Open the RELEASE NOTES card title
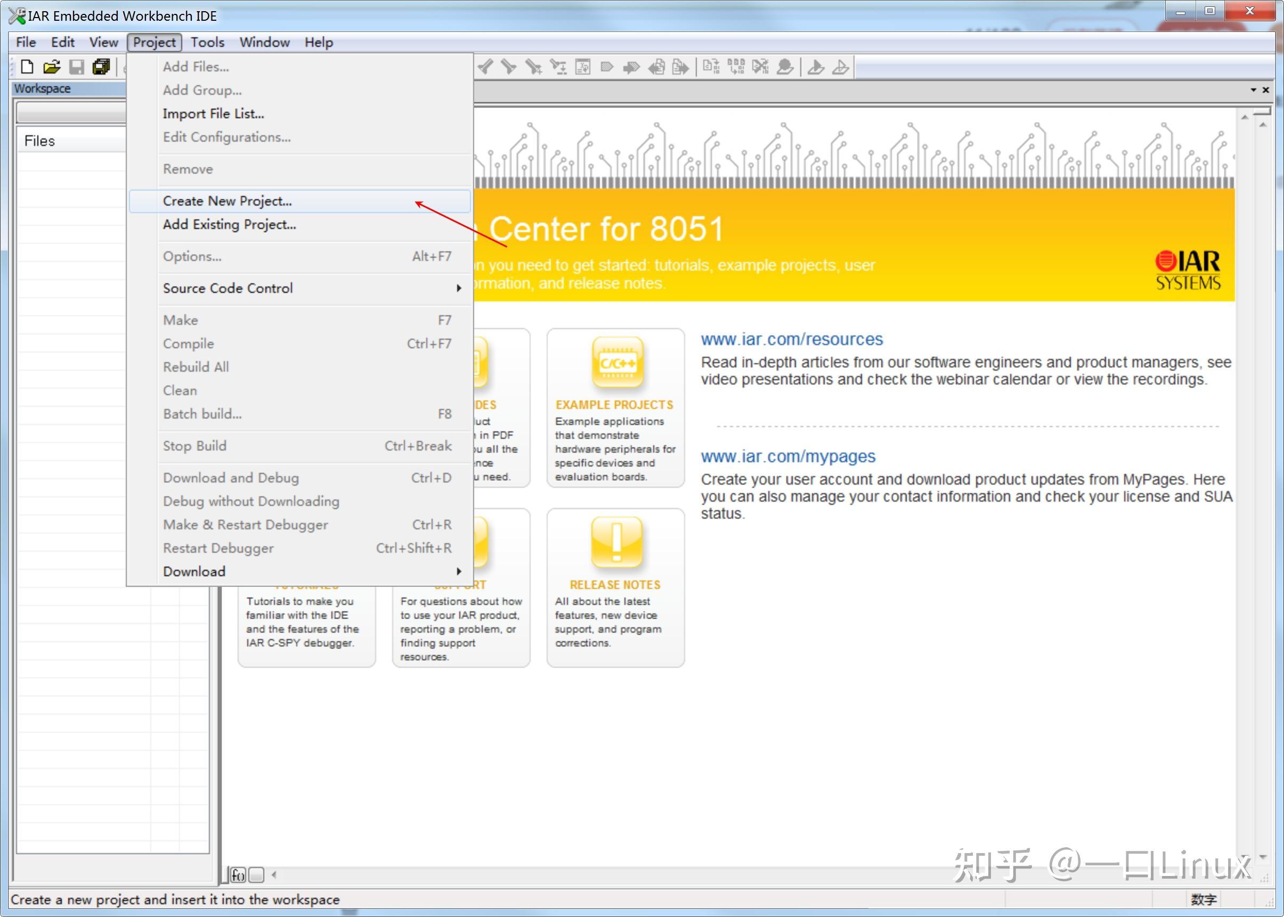 [x=615, y=585]
